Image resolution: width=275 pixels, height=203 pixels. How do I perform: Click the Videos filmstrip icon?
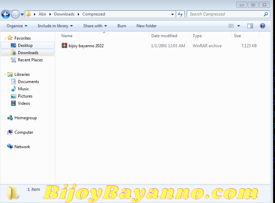point(13,103)
